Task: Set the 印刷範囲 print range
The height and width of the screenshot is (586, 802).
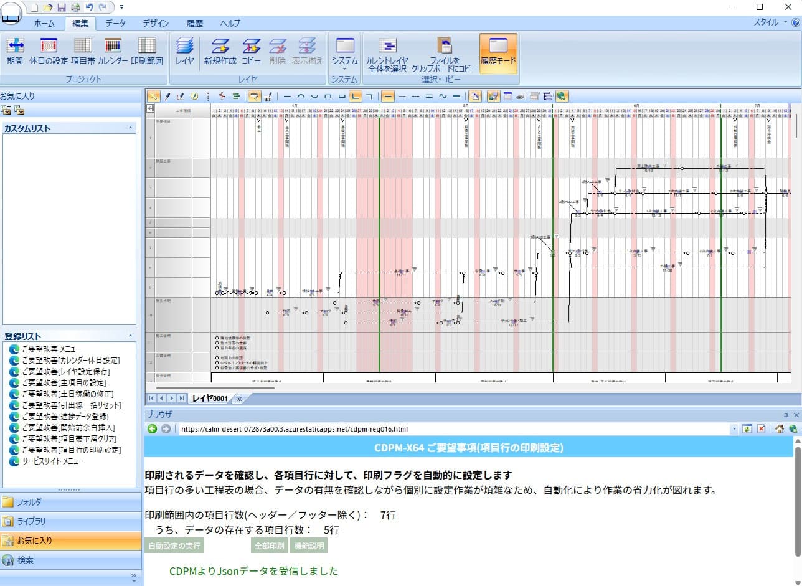Action: click(x=147, y=51)
